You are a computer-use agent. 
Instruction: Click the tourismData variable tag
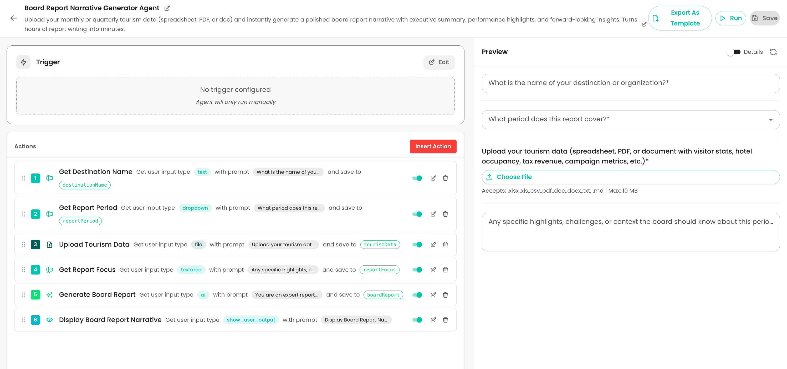[x=380, y=245]
